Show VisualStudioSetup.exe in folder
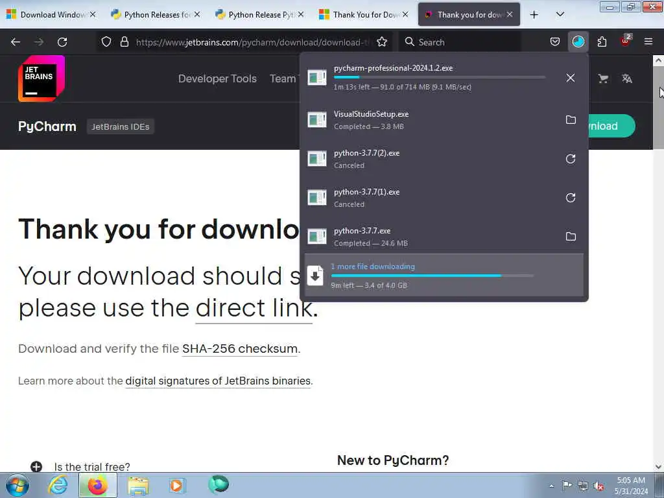Image resolution: width=664 pixels, height=498 pixels. 571,120
